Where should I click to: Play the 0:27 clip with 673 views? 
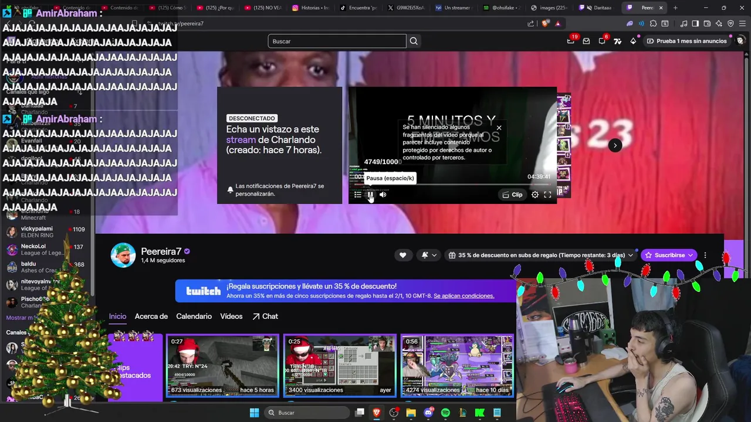click(222, 366)
